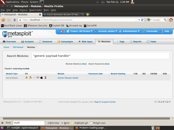
Task: Open the Aircrack-ng bookmark
Action: pos(74,26)
